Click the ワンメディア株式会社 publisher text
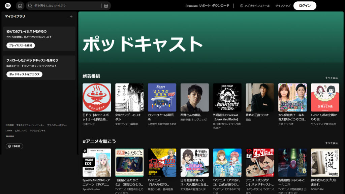 323,124
